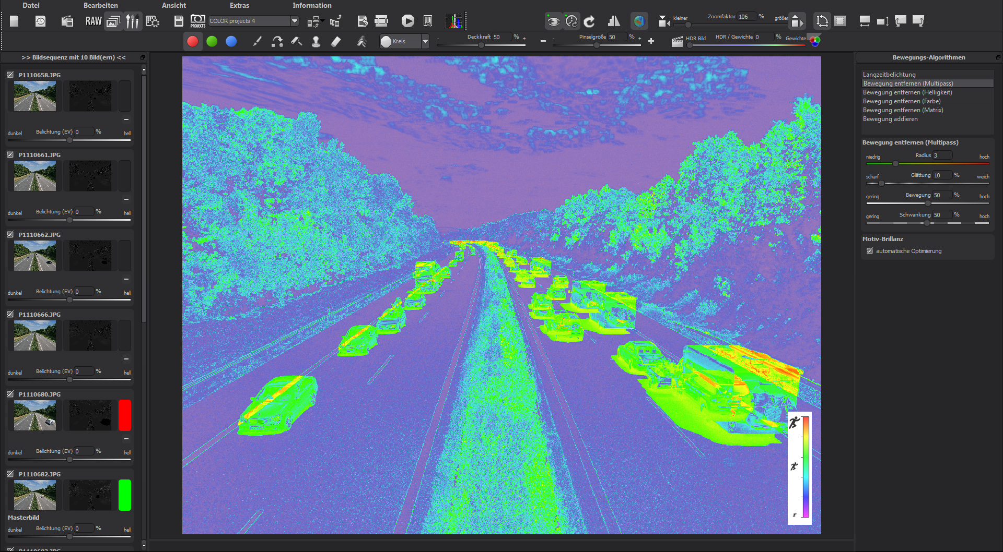Uncheck the P1110658.JPG image checkbox
Image resolution: width=1003 pixels, height=552 pixels.
(x=10, y=75)
